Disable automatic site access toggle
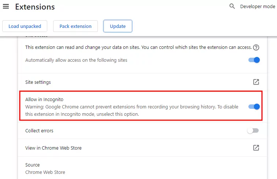The height and width of the screenshot is (179, 277). click(x=254, y=60)
